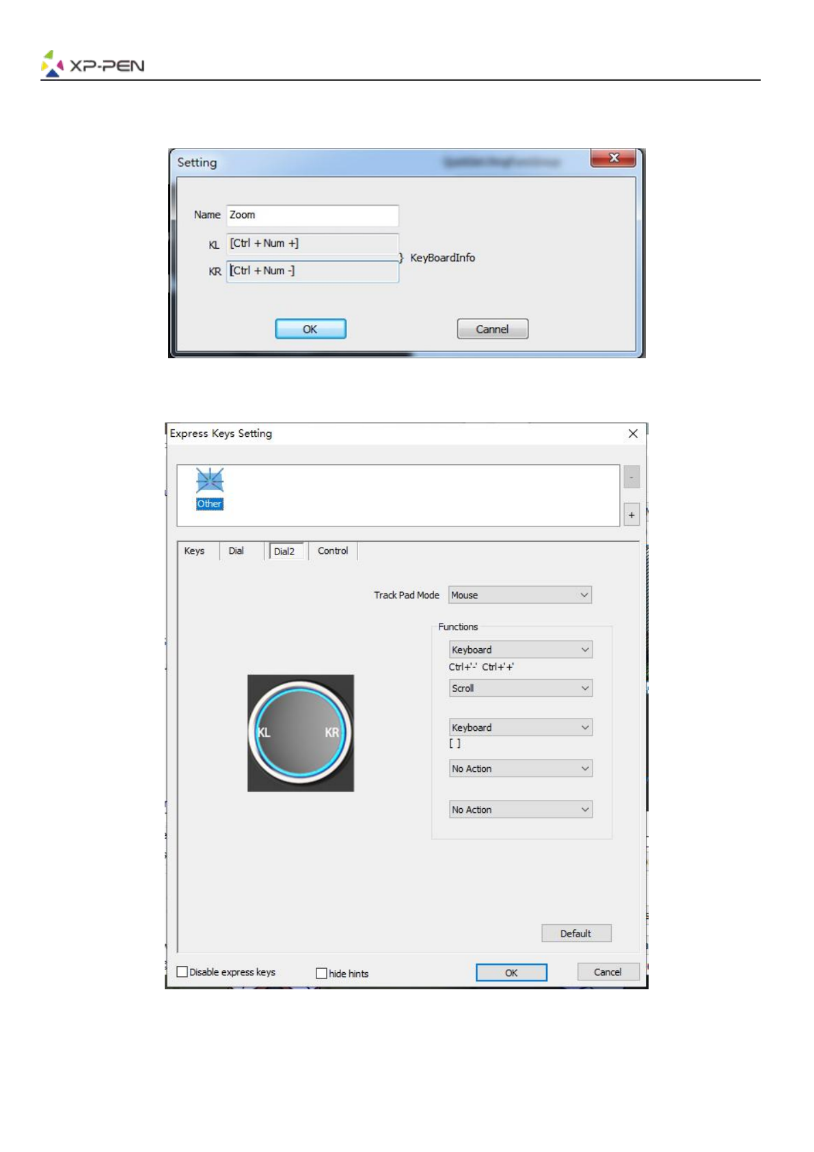Close the Setting dialog with red X
The image size is (814, 1152).
pos(613,158)
